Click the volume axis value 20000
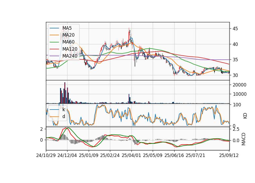 (x=240, y=85)
